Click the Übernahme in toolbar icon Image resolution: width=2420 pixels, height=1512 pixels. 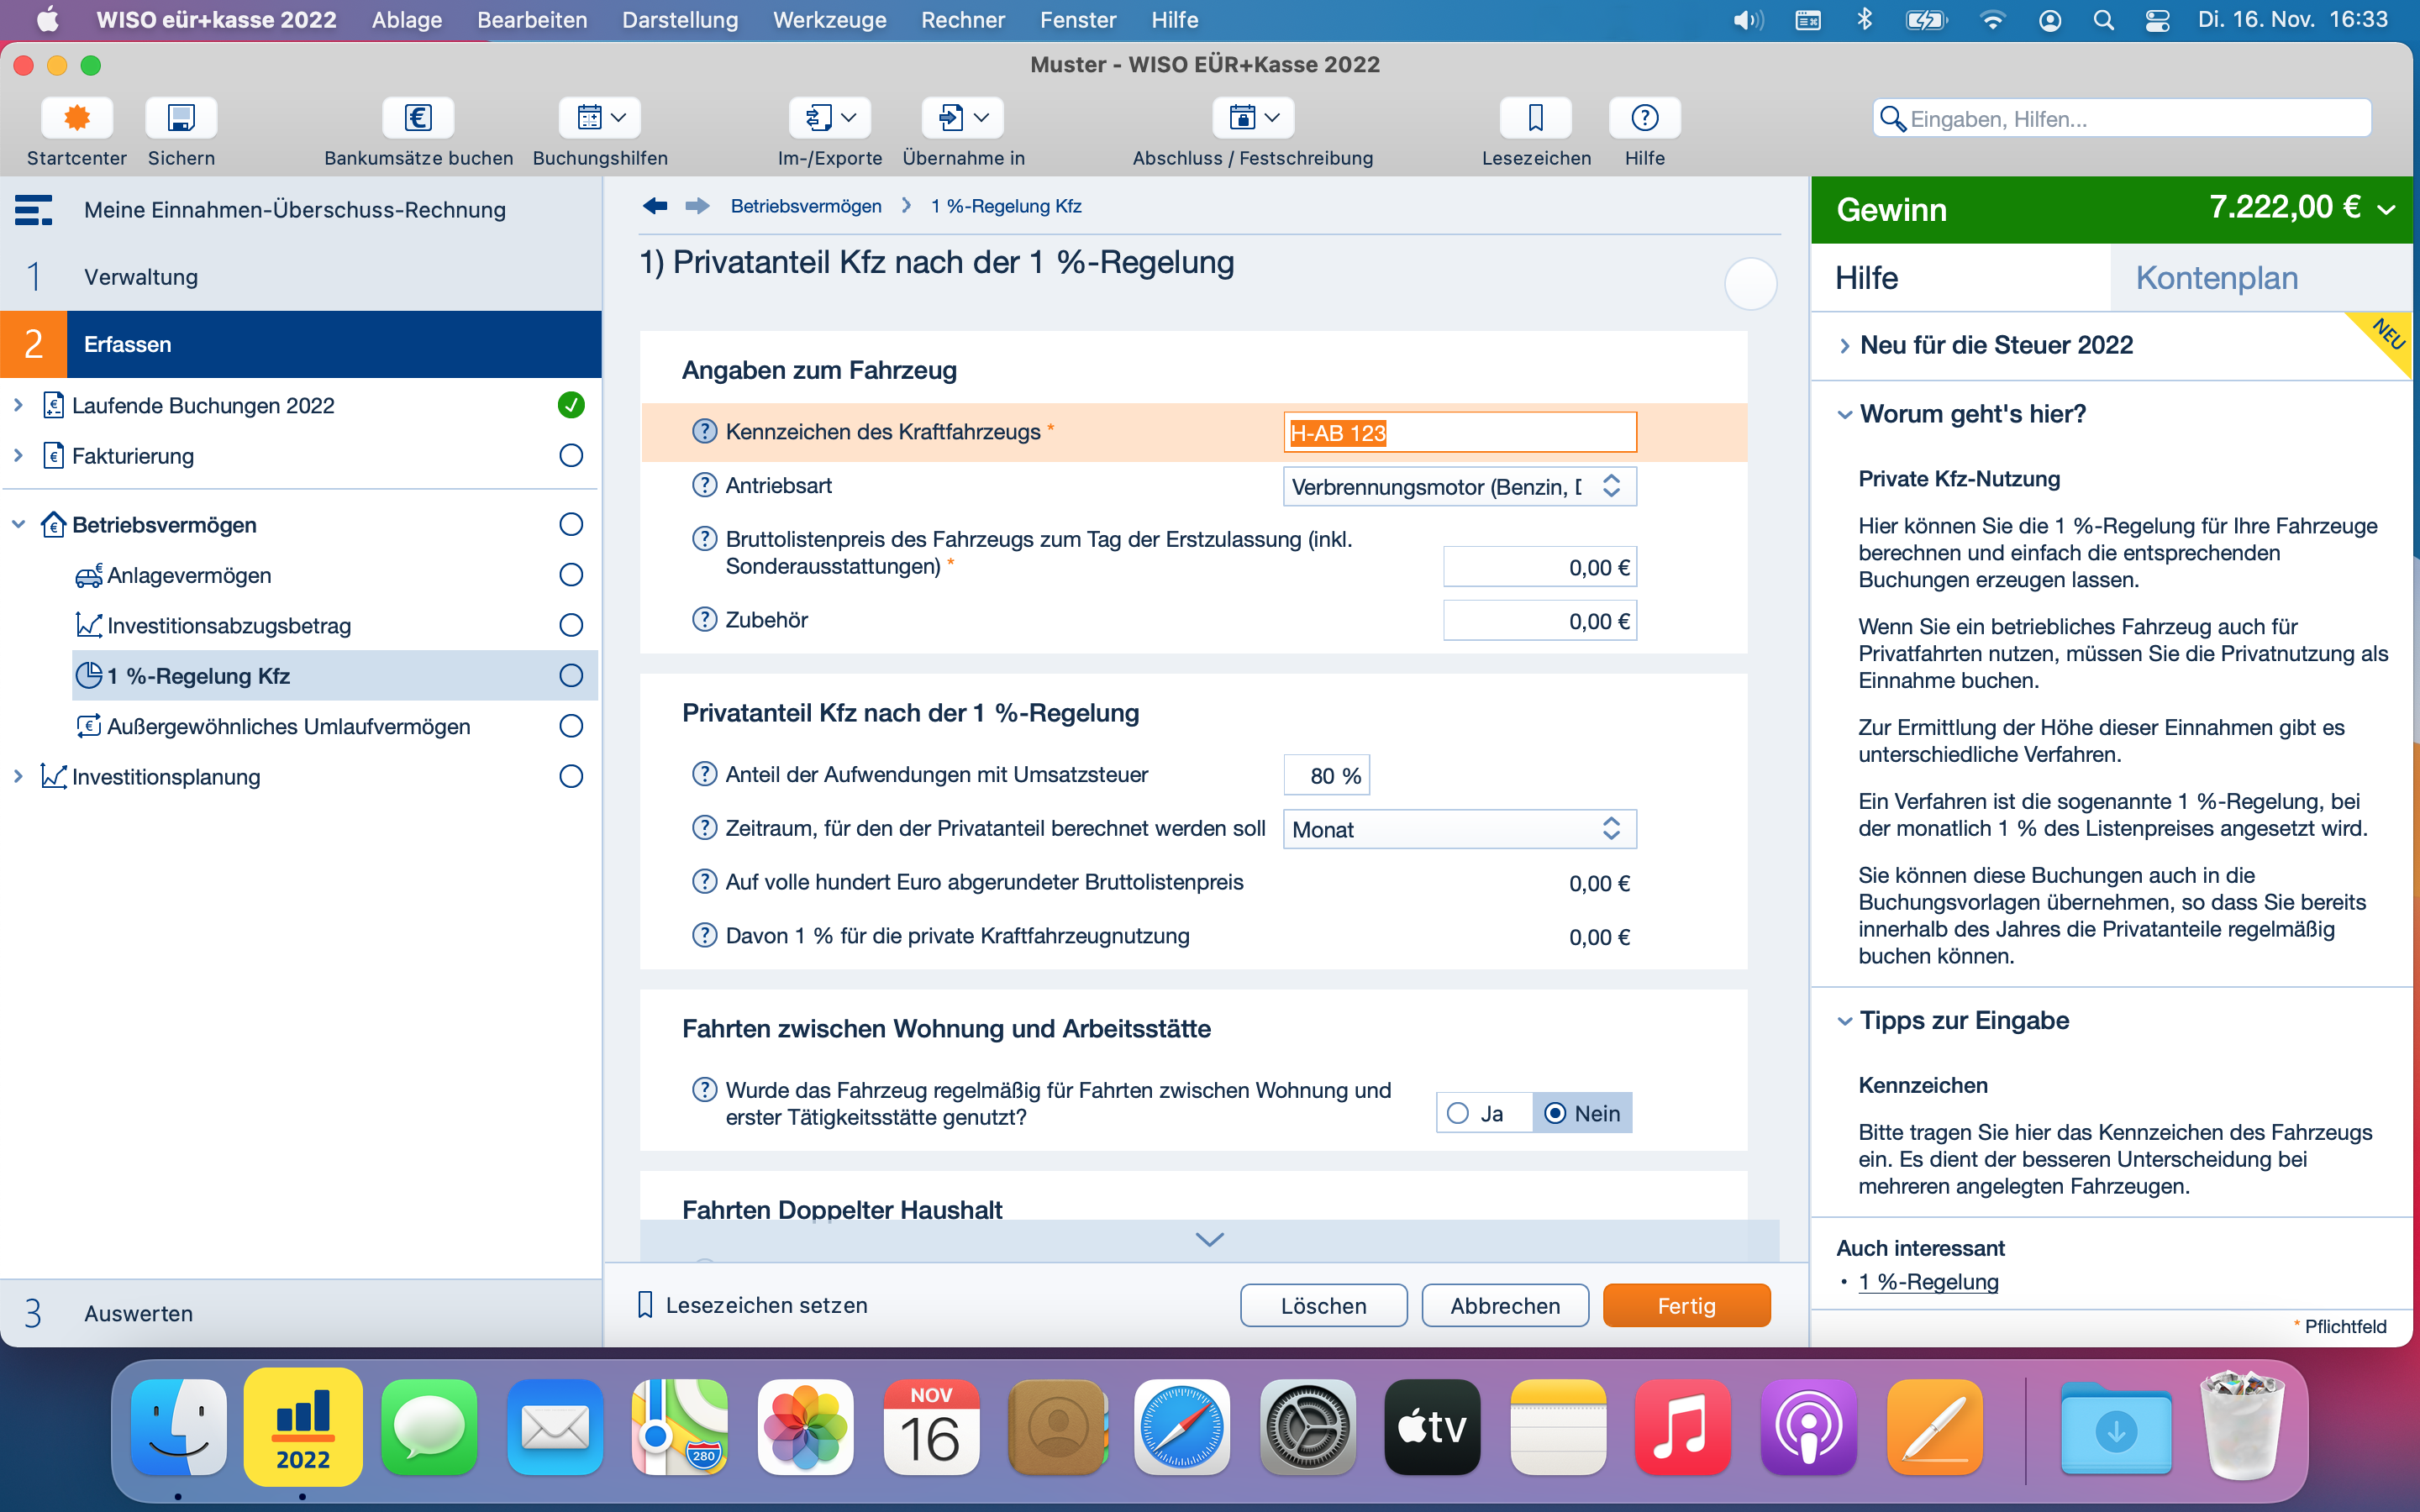963,118
